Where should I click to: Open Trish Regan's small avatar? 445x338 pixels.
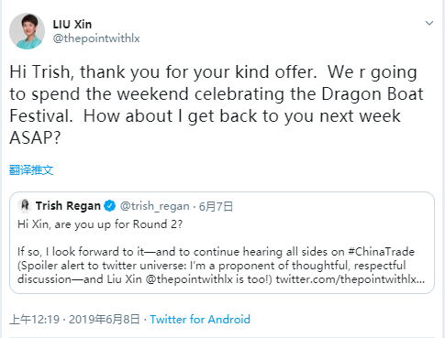tap(25, 206)
